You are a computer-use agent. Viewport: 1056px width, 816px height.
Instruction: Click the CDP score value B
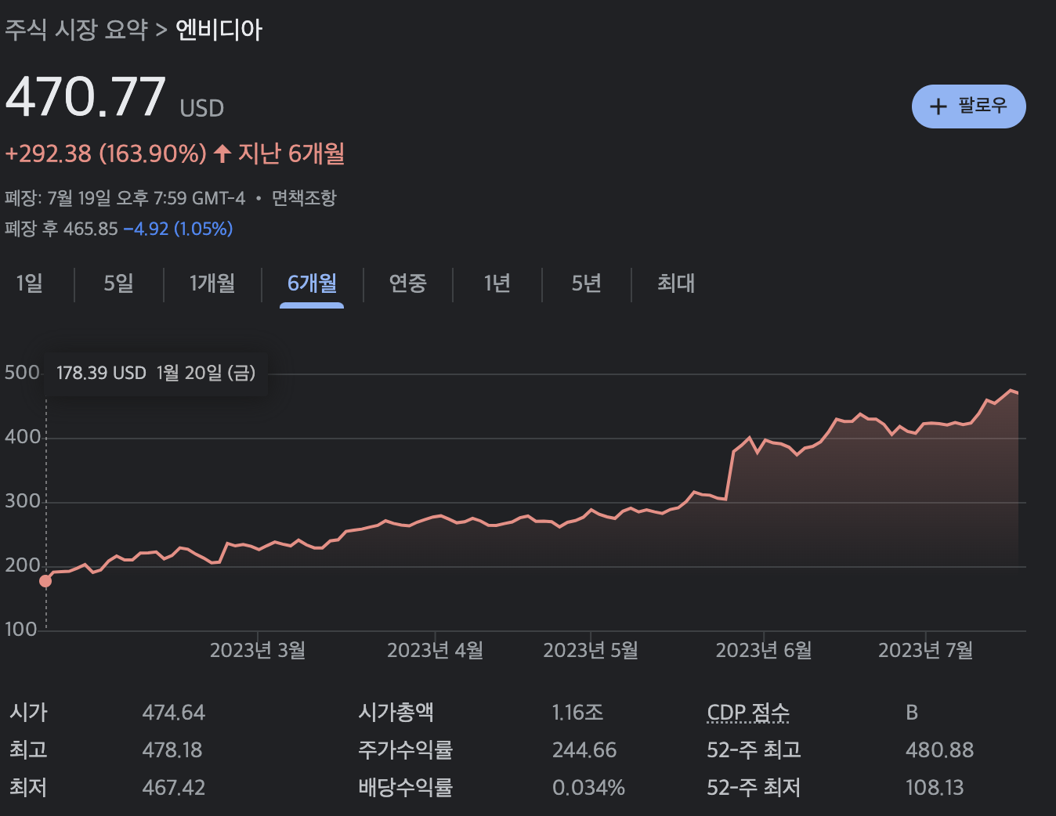click(912, 713)
